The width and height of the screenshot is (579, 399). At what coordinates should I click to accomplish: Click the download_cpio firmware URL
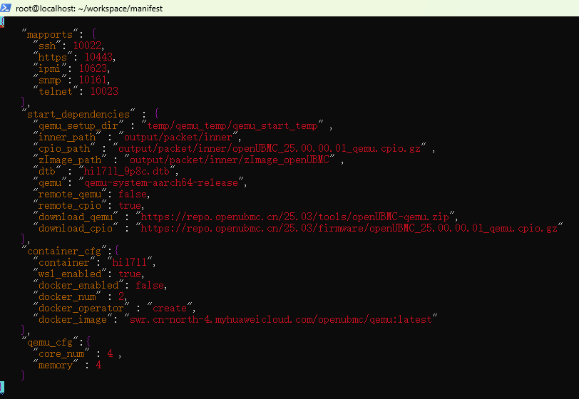[352, 228]
